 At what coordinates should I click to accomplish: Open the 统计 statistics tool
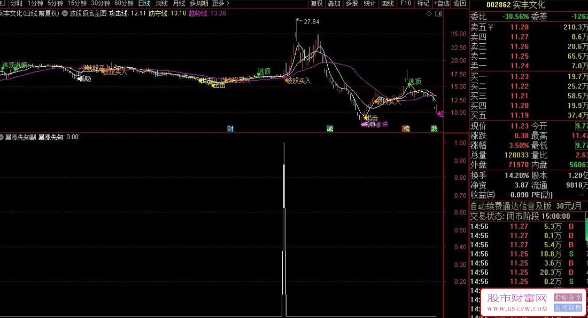[369, 3]
